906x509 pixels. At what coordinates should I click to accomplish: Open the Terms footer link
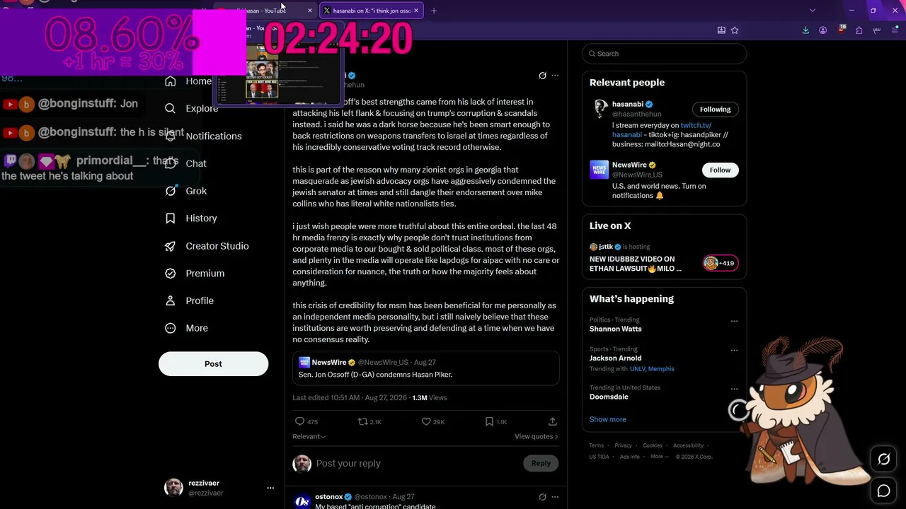(x=596, y=445)
